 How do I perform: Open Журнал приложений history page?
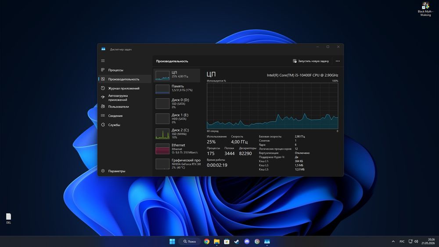pyautogui.click(x=124, y=88)
